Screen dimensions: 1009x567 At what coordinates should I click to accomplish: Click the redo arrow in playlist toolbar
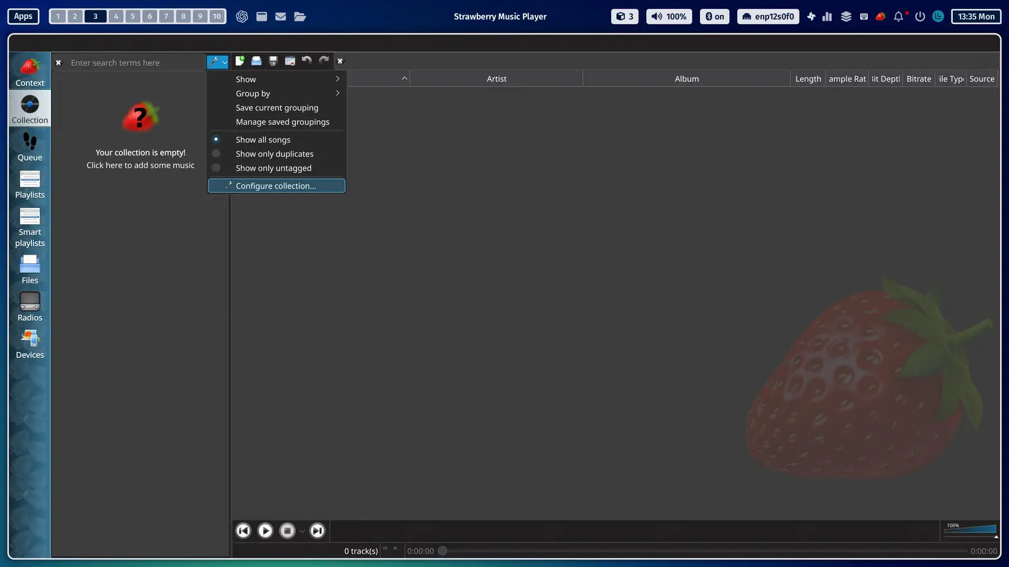click(324, 60)
